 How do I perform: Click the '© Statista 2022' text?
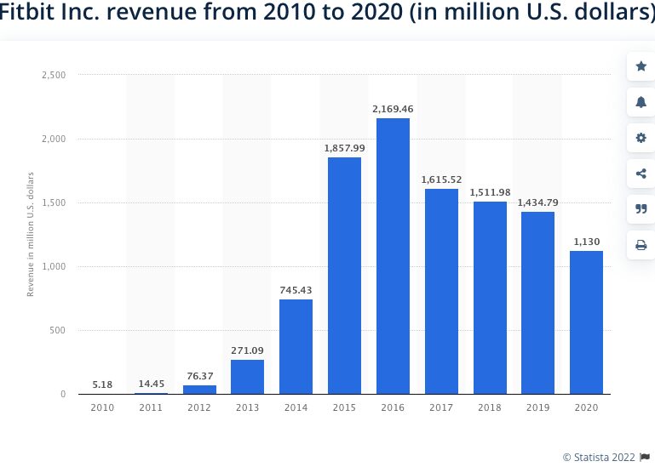599,458
